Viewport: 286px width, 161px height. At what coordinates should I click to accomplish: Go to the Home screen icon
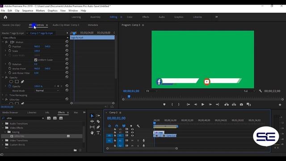[5, 17]
